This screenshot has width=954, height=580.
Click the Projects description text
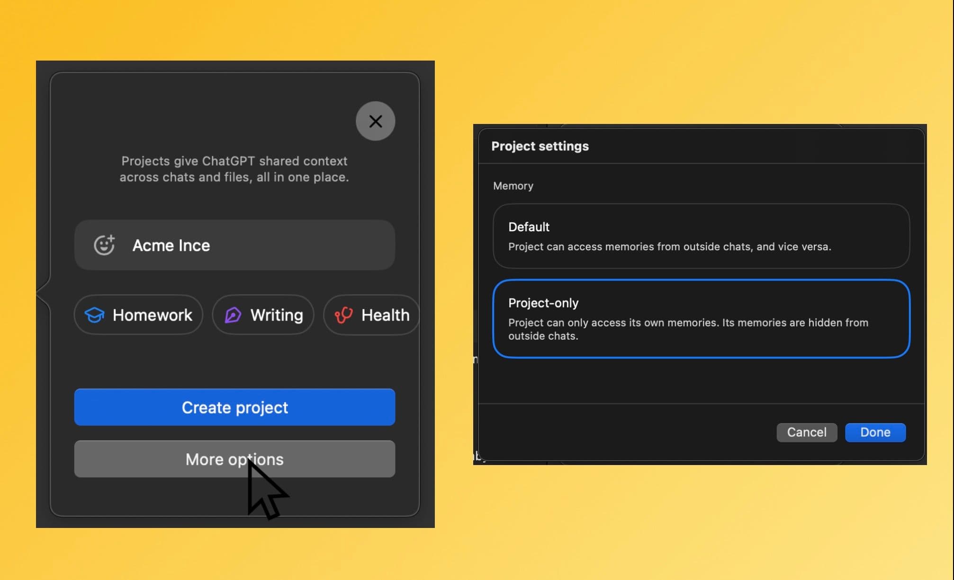234,169
